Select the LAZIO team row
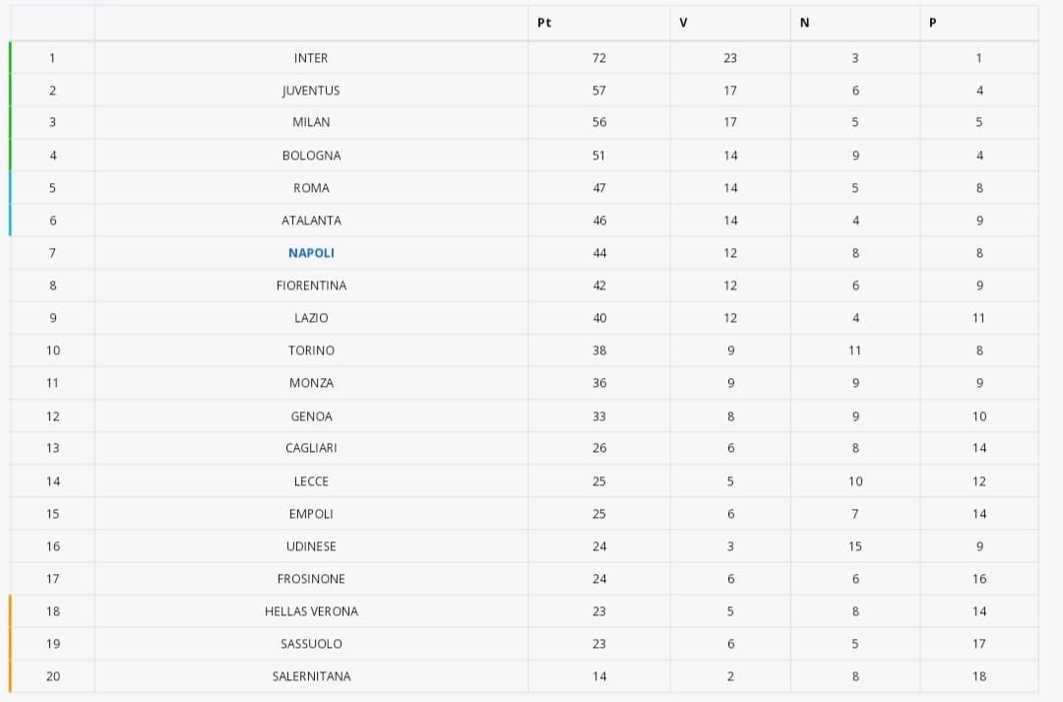The width and height of the screenshot is (1063, 702). tap(524, 318)
